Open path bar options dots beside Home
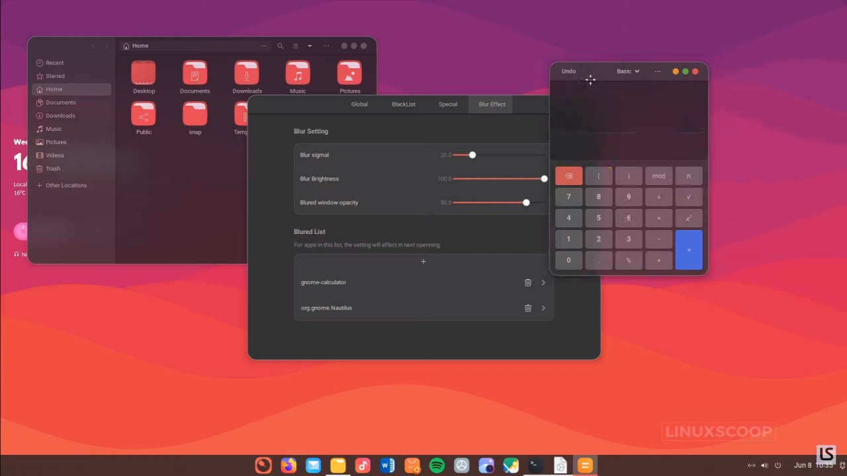 click(x=264, y=46)
